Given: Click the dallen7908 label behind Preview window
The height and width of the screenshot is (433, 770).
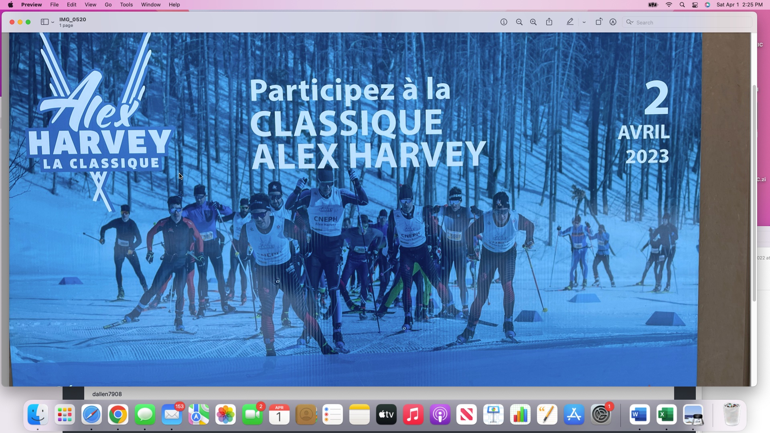Looking at the screenshot, I should (107, 394).
